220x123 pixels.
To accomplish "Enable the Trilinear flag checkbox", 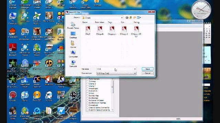I will (x=87, y=81).
